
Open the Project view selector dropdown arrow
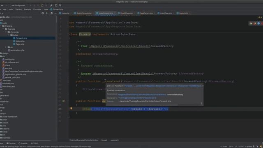[3, 13]
